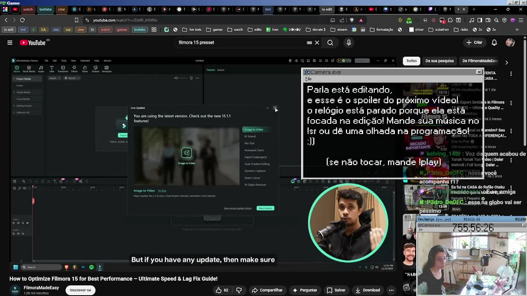
Task: Open the Filmora Effects tab in the video
Action: click(x=74, y=69)
